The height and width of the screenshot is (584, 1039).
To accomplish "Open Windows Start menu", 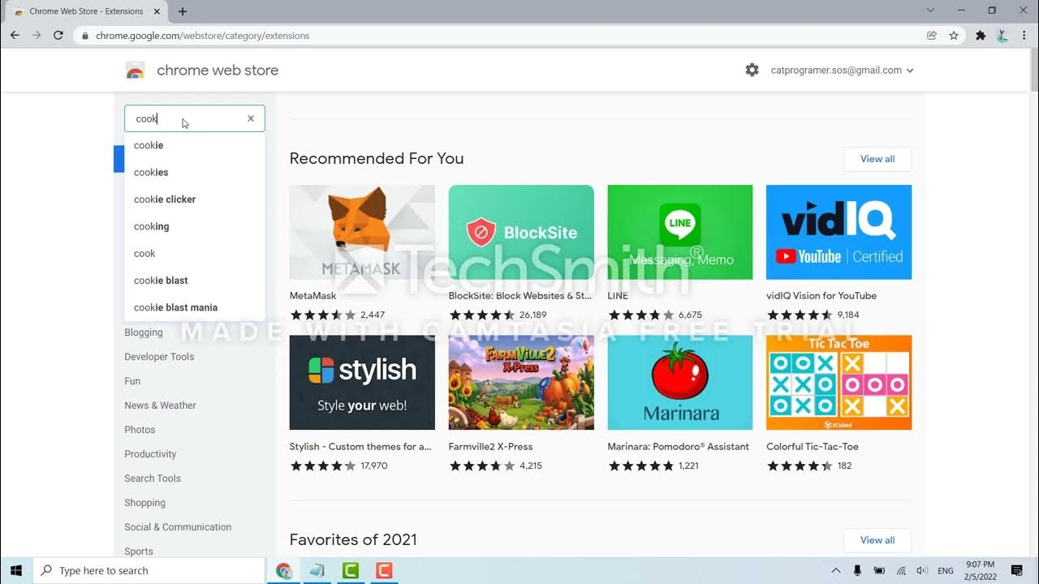I will tap(15, 570).
